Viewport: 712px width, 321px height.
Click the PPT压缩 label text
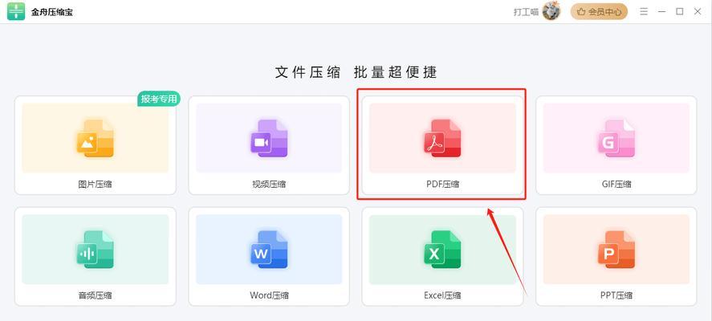[x=616, y=295]
